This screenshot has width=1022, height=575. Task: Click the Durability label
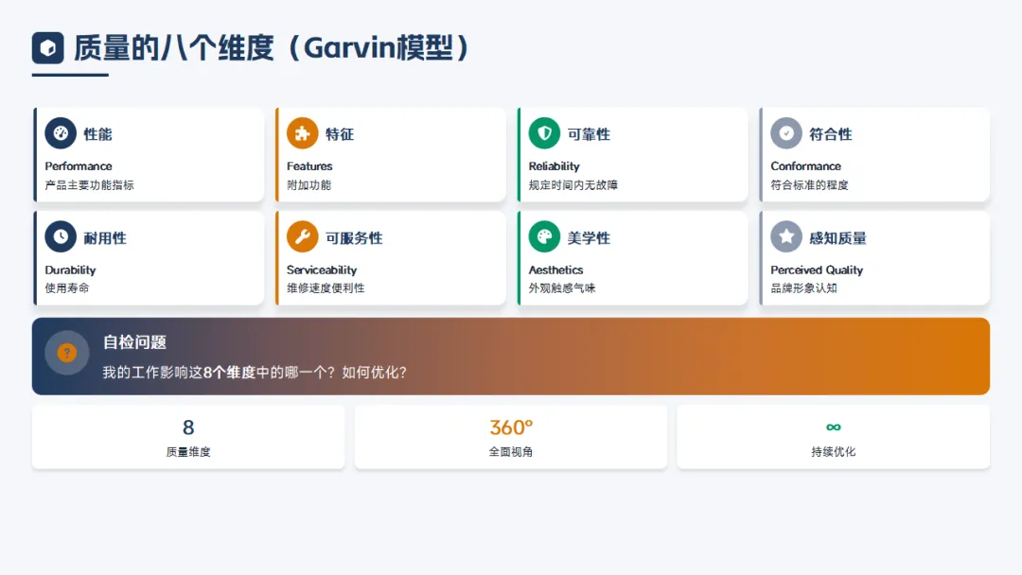pyautogui.click(x=70, y=270)
